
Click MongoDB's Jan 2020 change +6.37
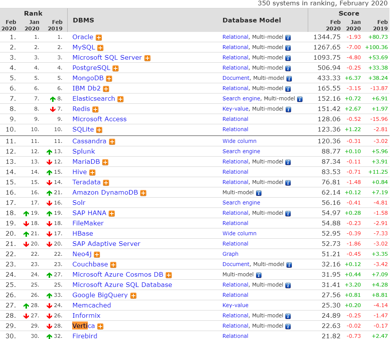353,78
